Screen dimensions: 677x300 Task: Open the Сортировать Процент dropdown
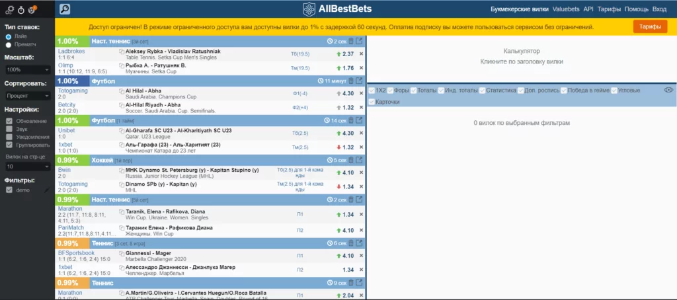pos(28,96)
